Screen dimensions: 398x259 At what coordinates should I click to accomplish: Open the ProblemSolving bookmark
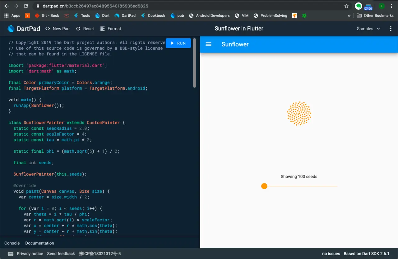pyautogui.click(x=271, y=16)
